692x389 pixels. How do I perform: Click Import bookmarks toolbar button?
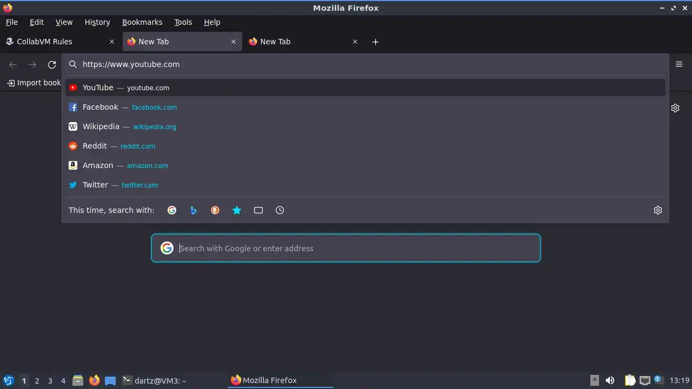coord(34,83)
